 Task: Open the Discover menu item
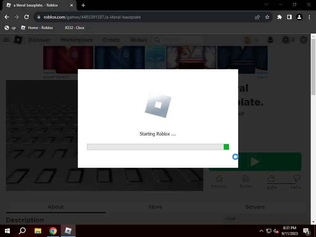click(39, 40)
